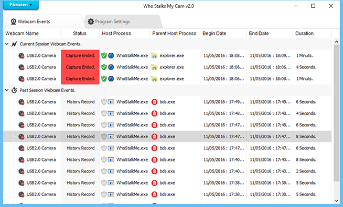Click the red Capture Ended status in third row
The image size is (343, 207).
point(80,79)
